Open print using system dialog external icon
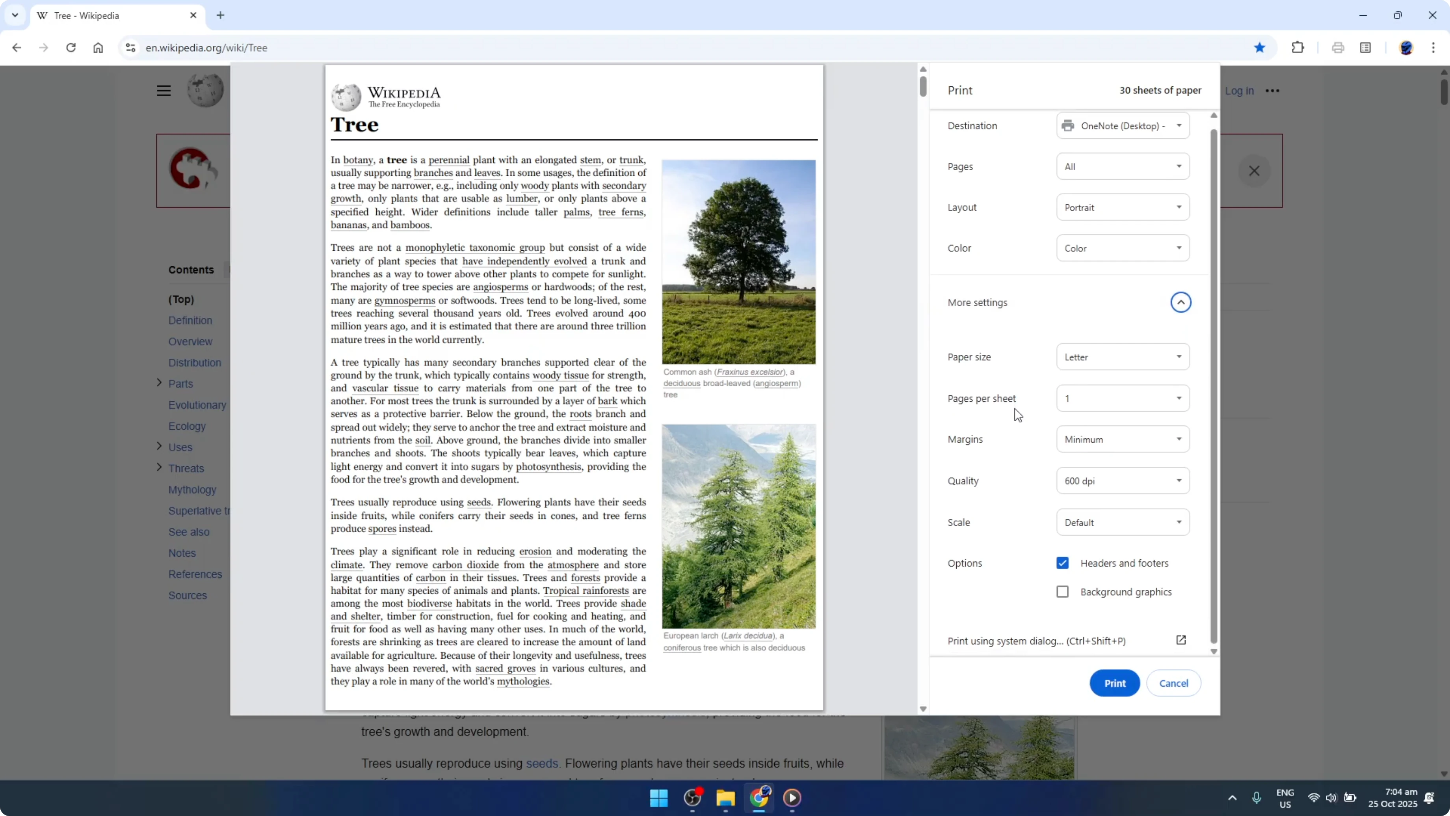The width and height of the screenshot is (1450, 816). pyautogui.click(x=1181, y=640)
